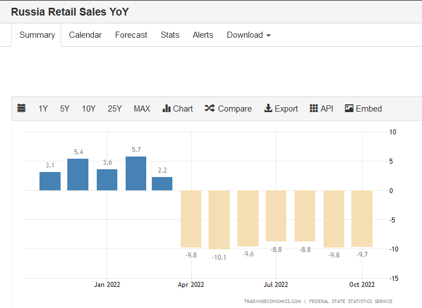Open the calendar date picker icon
Image resolution: width=422 pixels, height=308 pixels.
click(22, 109)
